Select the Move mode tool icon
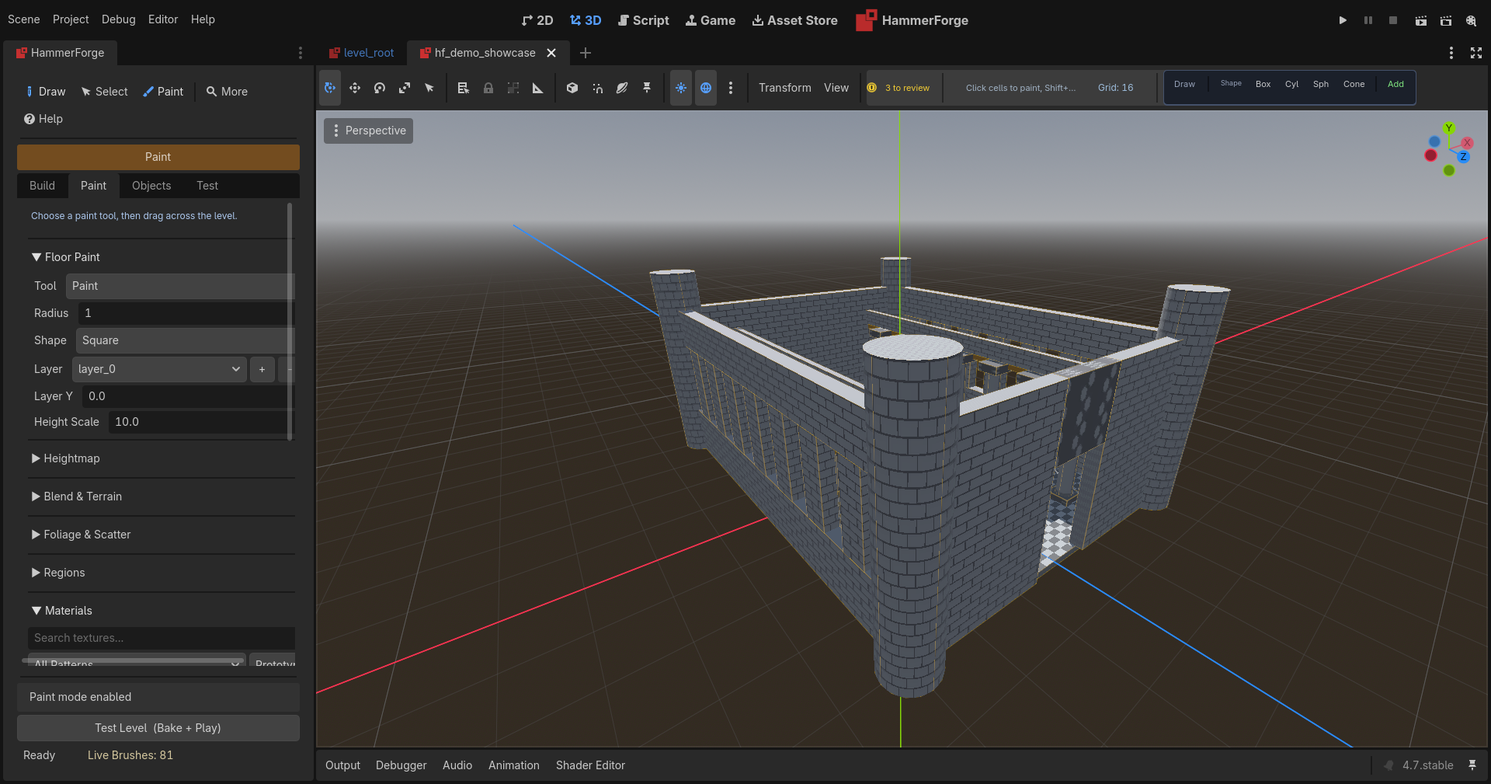Image resolution: width=1491 pixels, height=784 pixels. tap(355, 88)
